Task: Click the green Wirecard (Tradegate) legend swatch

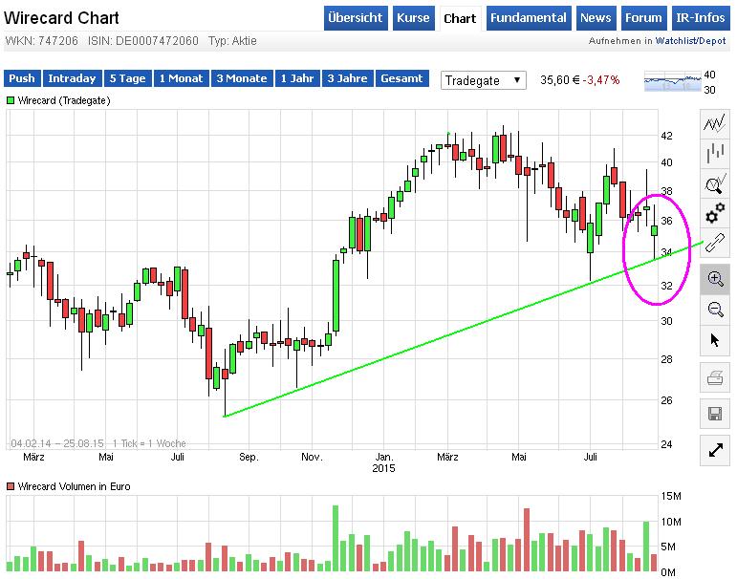Action: (11, 100)
